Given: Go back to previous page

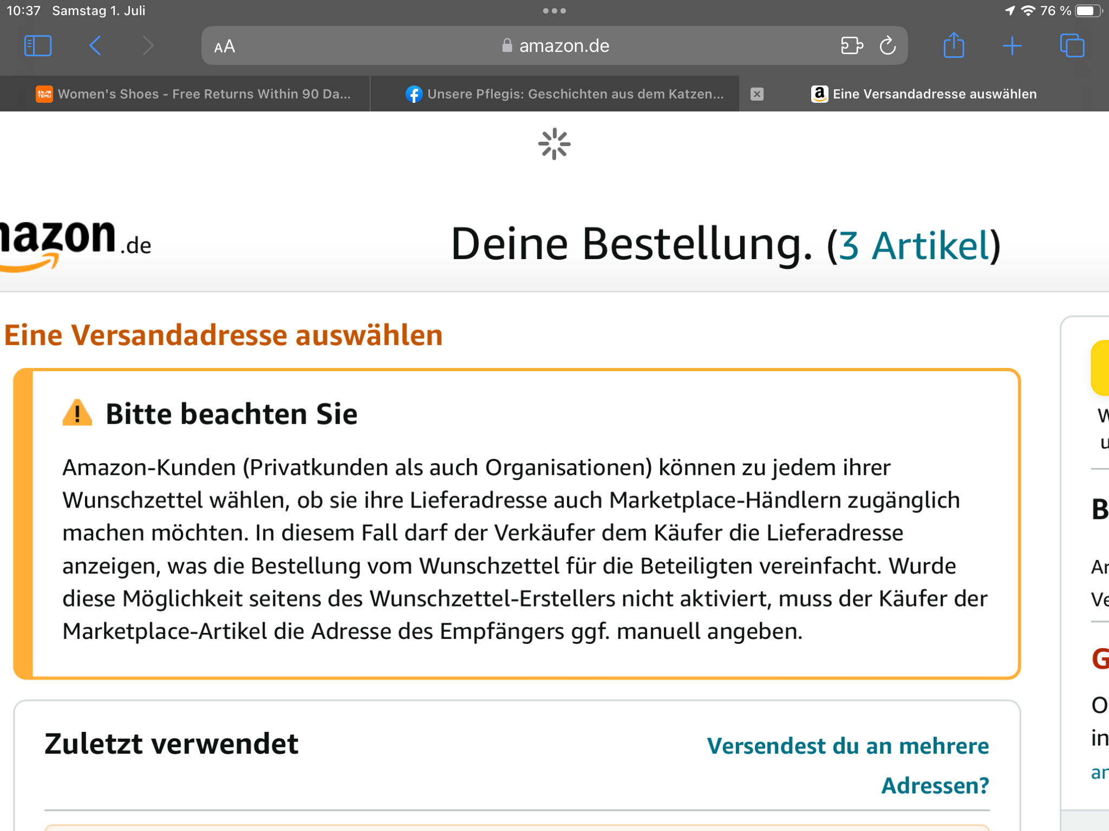Looking at the screenshot, I should (x=95, y=46).
